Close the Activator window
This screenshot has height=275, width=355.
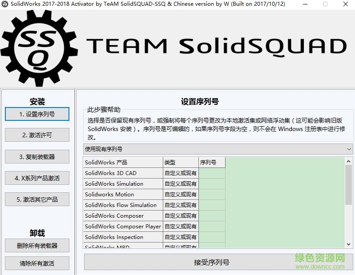click(346, 4)
